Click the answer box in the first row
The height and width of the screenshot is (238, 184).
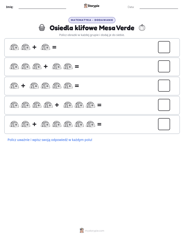click(164, 47)
